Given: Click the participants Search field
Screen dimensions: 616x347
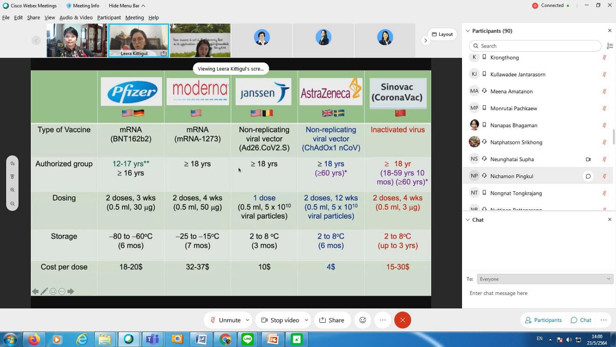Looking at the screenshot, I should point(535,46).
